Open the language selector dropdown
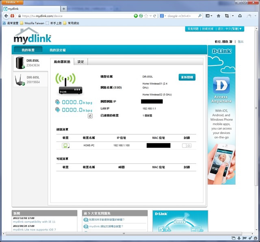The height and width of the screenshot is (242, 260). [x=230, y=29]
